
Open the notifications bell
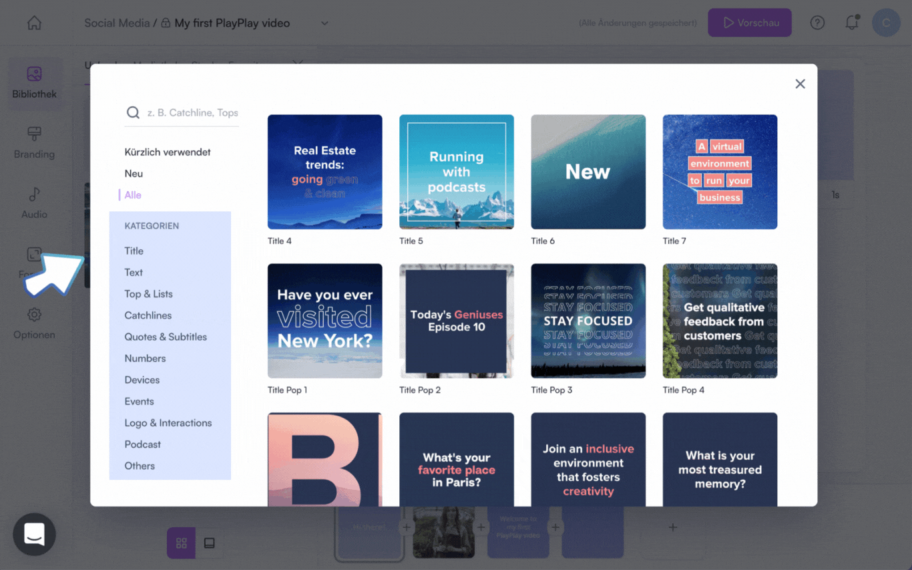tap(852, 23)
